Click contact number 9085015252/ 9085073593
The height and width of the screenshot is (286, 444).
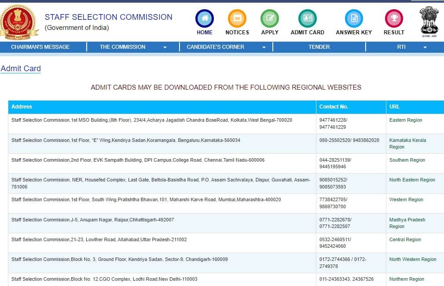coord(333,183)
